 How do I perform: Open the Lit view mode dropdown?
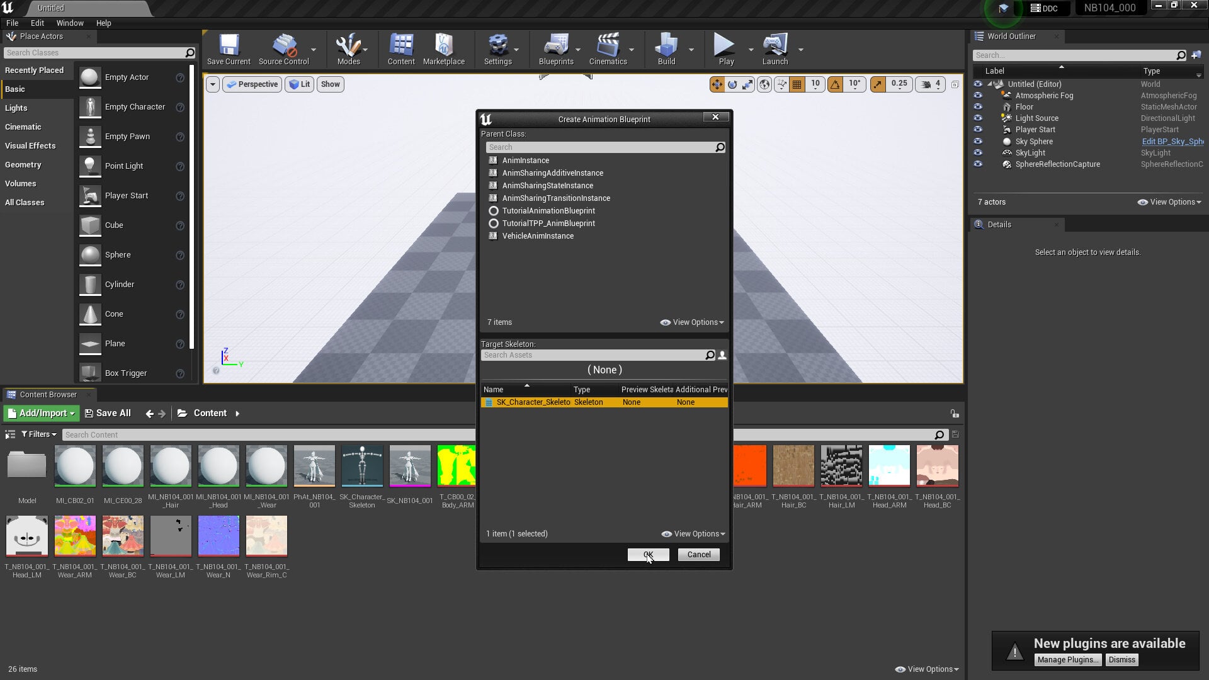300,84
